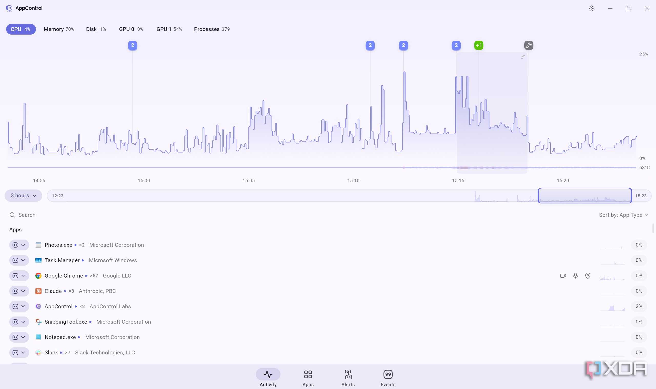Open the 3 hours time range dropdown

pyautogui.click(x=23, y=196)
